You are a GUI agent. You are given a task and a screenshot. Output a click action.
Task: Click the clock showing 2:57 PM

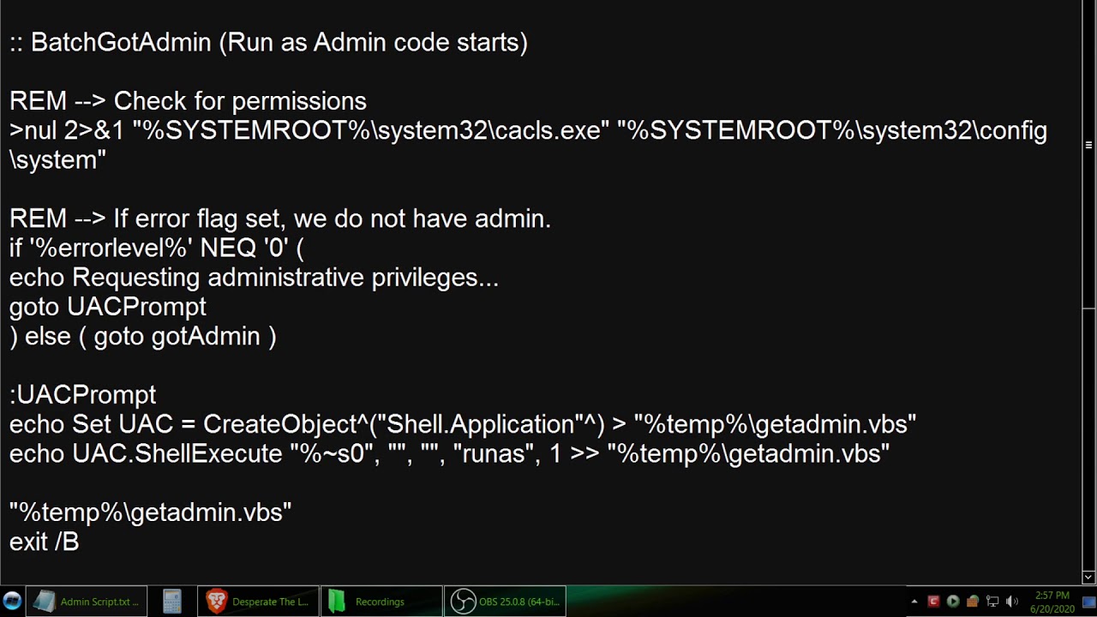1052,602
